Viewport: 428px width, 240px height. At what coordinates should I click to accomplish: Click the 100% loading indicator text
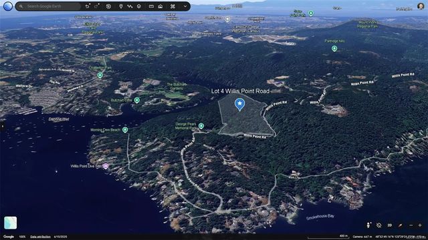22,237
